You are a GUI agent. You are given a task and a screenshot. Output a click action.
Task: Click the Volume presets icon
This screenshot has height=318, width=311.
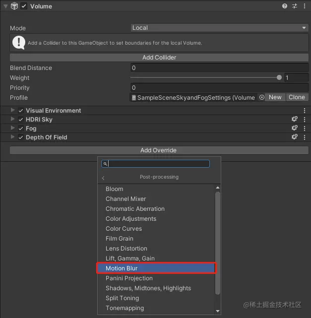pos(295,6)
